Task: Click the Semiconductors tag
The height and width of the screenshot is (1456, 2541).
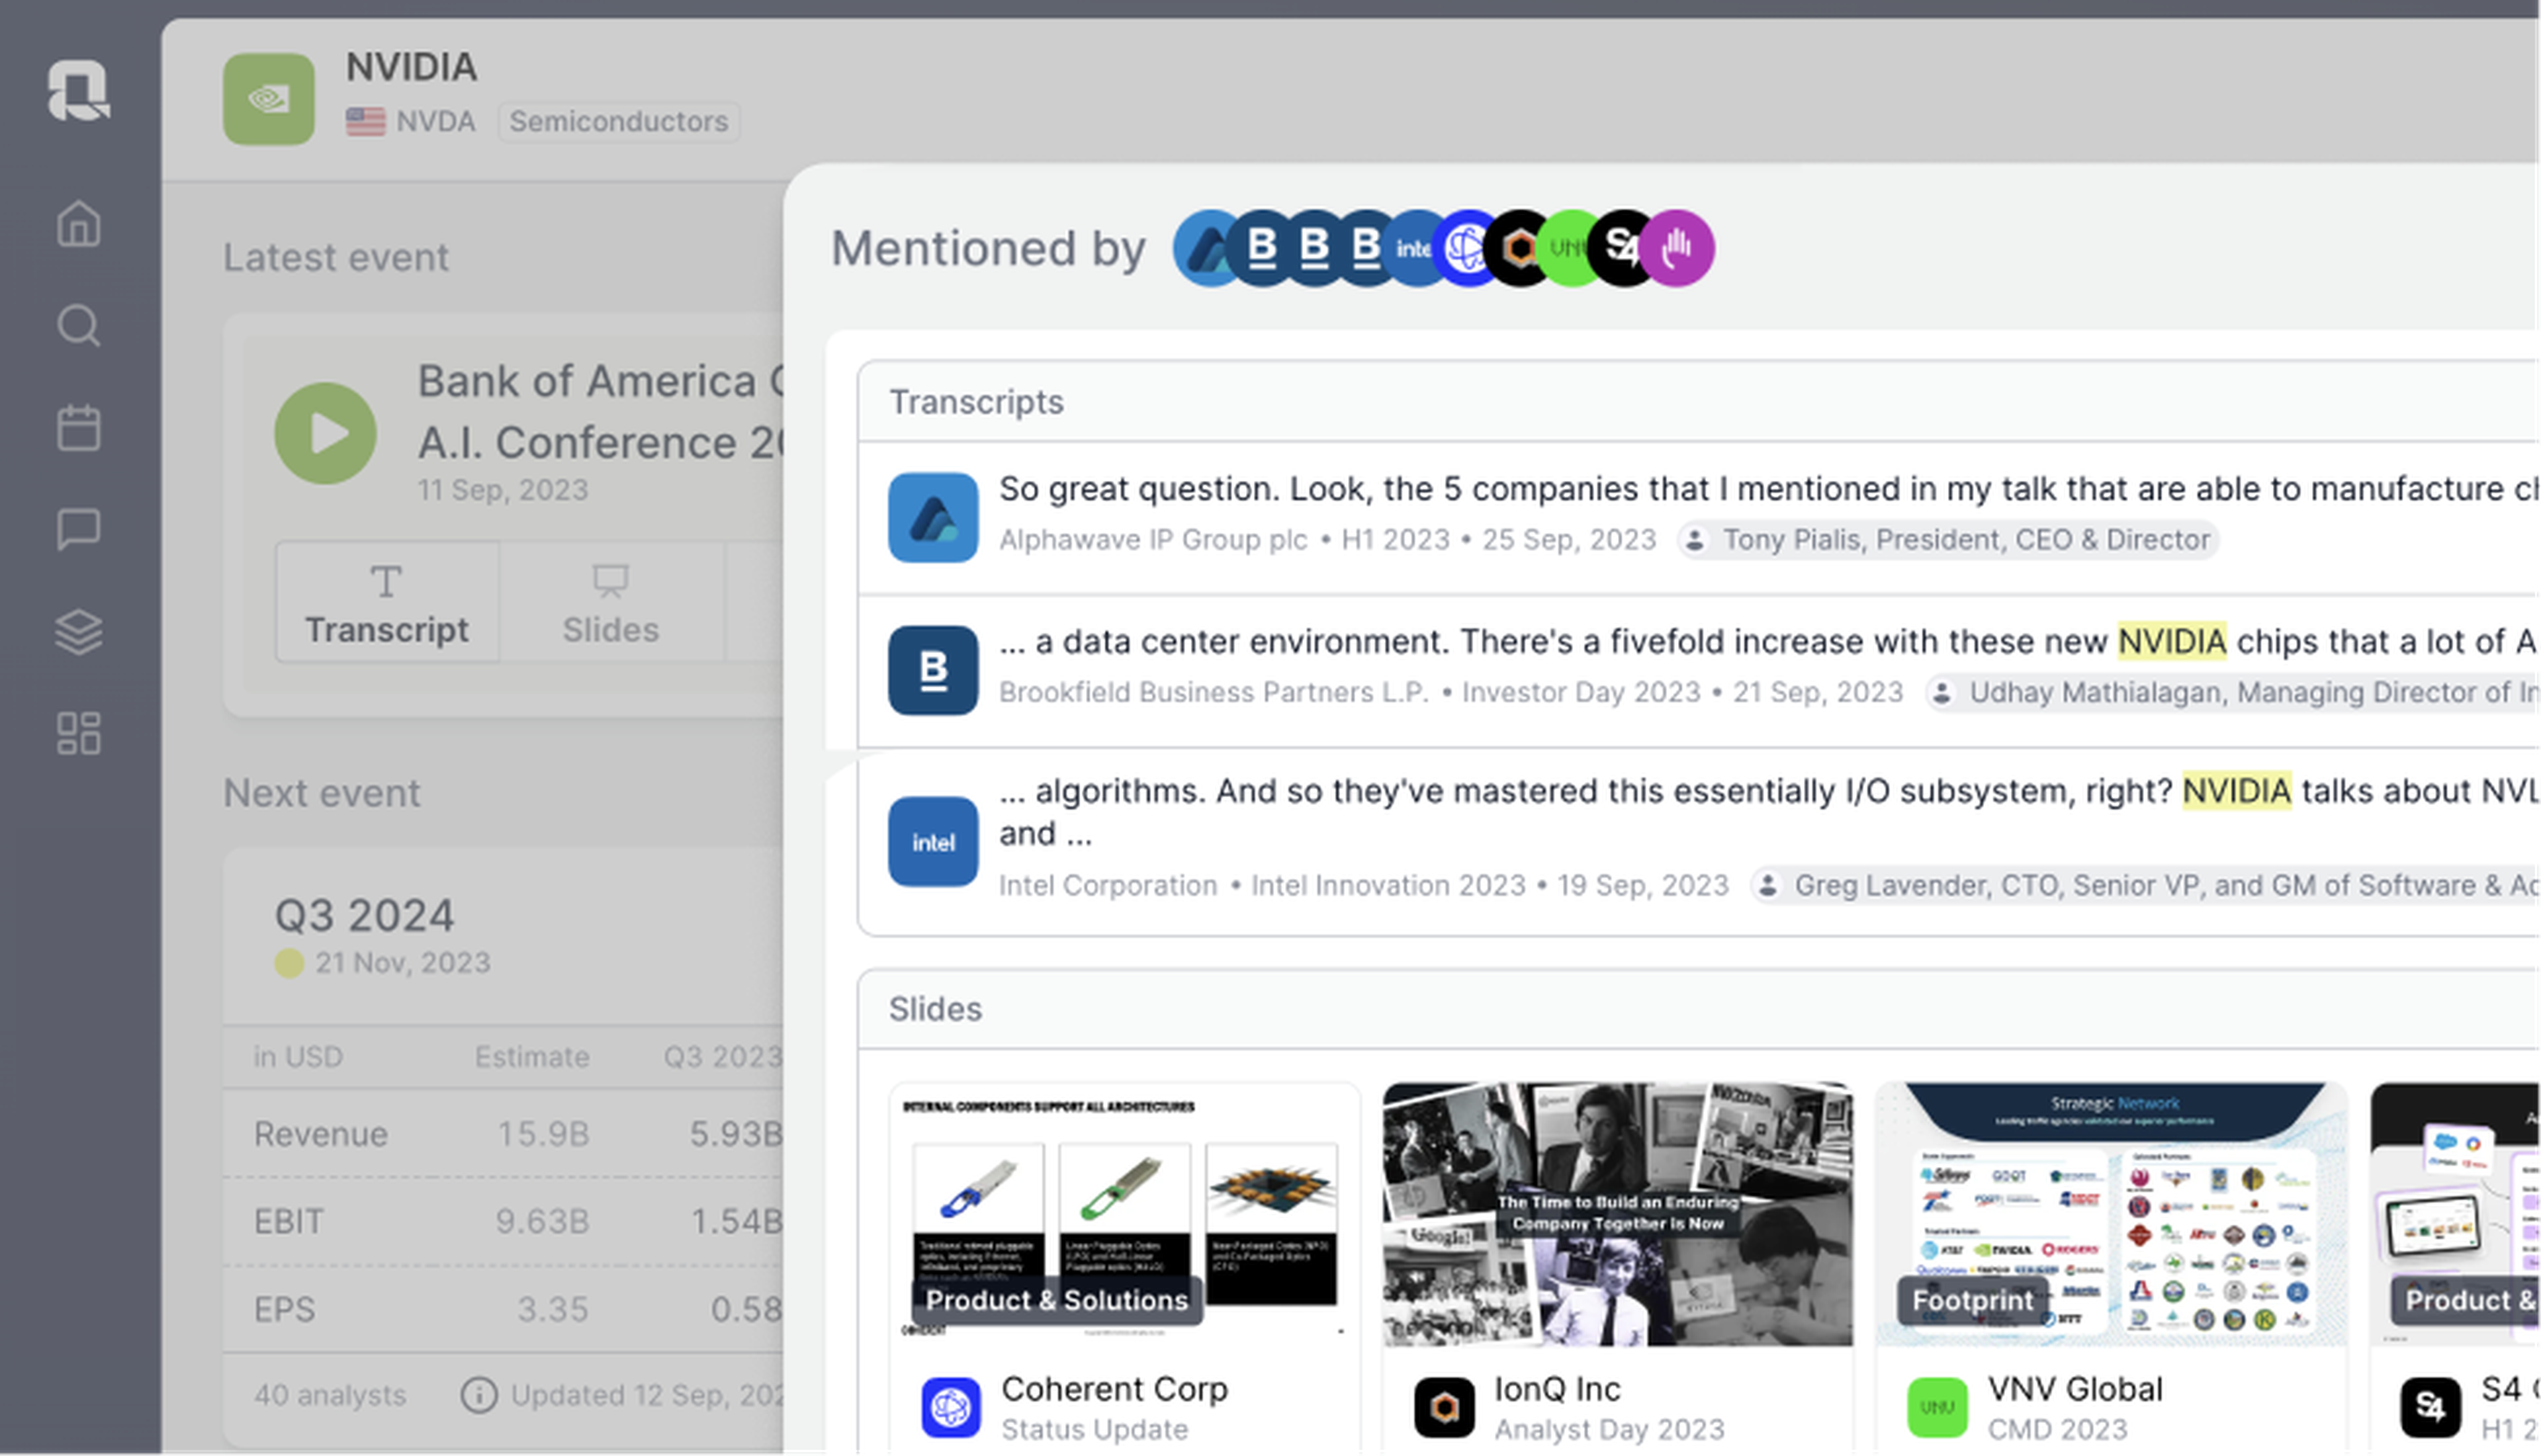Action: click(x=619, y=121)
